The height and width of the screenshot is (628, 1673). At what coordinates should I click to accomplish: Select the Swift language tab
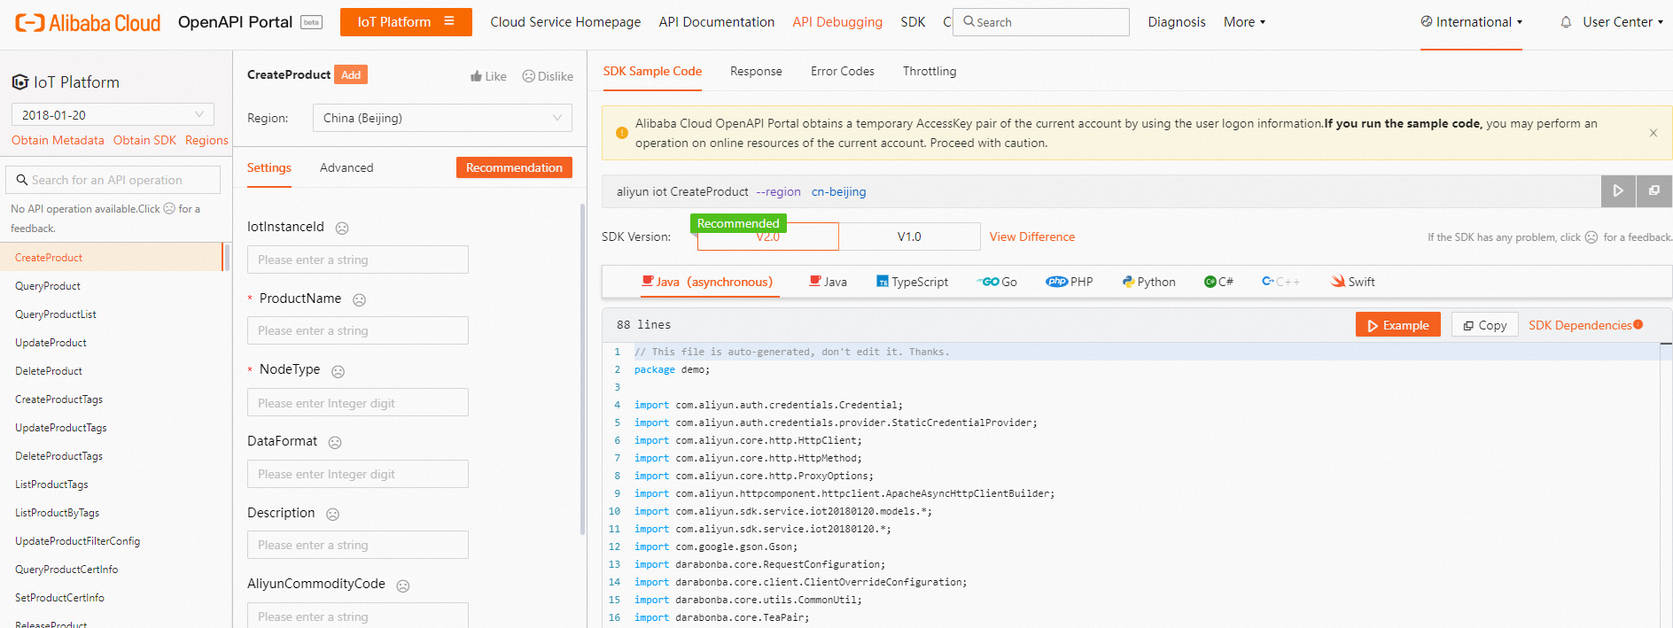(1352, 282)
